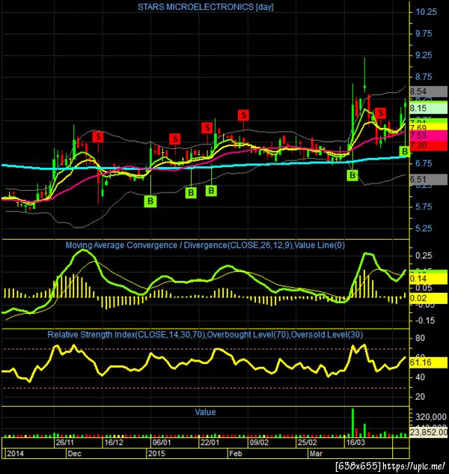The width and height of the screenshot is (449, 474).
Task: Click the 09/02 date on the time axis
Action: [x=259, y=443]
